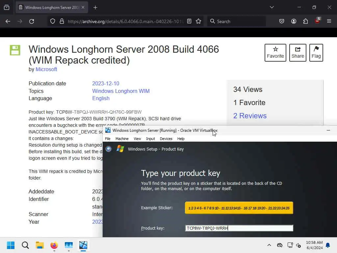Click the browser back arrow
This screenshot has height=253, width=337.
(x=8, y=21)
